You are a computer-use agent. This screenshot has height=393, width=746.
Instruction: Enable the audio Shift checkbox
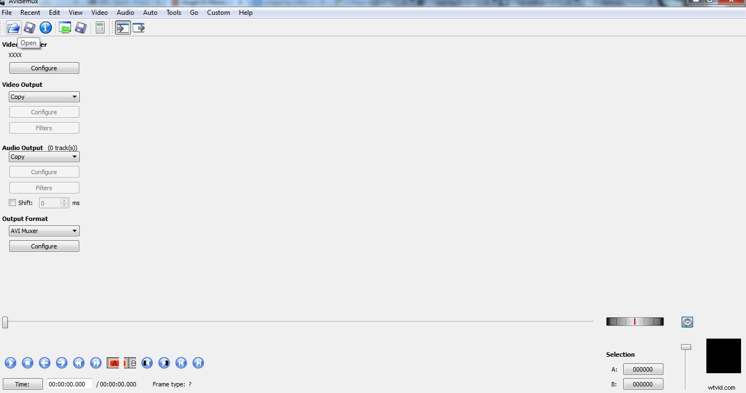point(12,202)
